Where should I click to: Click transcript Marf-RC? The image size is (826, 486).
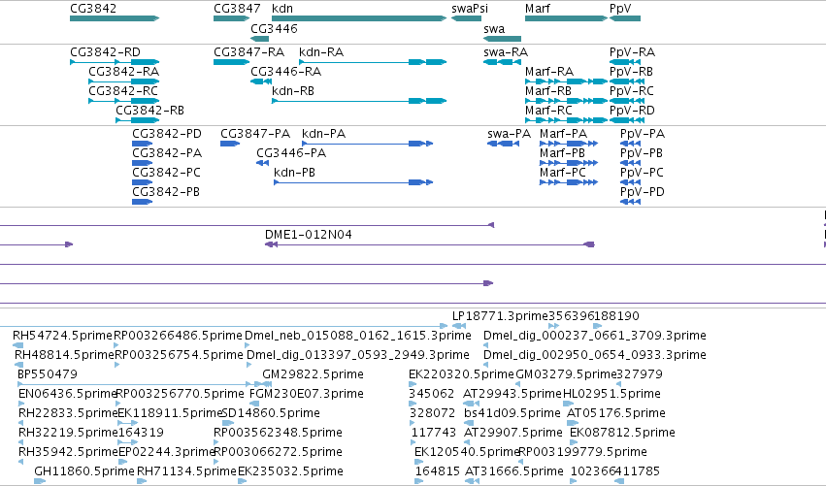click(566, 120)
